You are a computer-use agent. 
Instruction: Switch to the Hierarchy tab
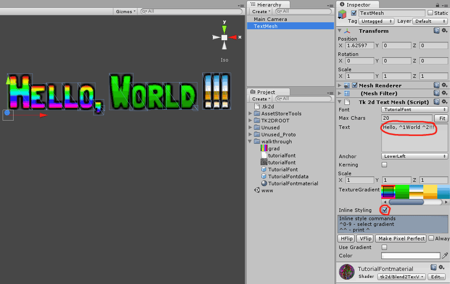268,4
